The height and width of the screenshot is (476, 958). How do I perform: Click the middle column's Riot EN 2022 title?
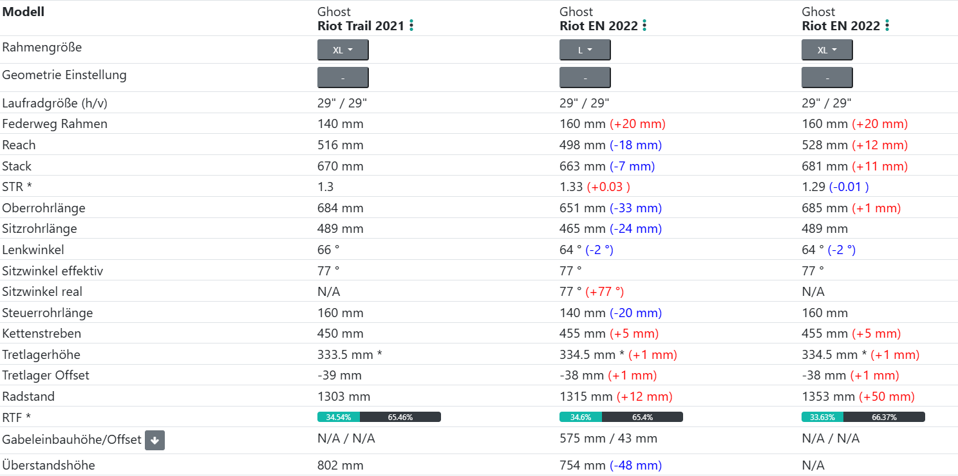[598, 26]
